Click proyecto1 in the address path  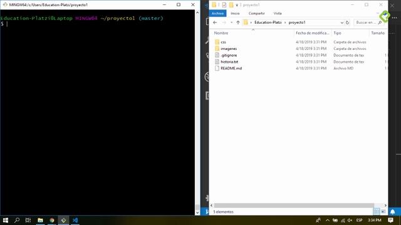pyautogui.click(x=297, y=22)
